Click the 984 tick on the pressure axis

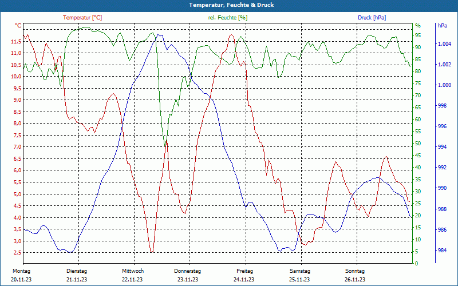pos(443,251)
